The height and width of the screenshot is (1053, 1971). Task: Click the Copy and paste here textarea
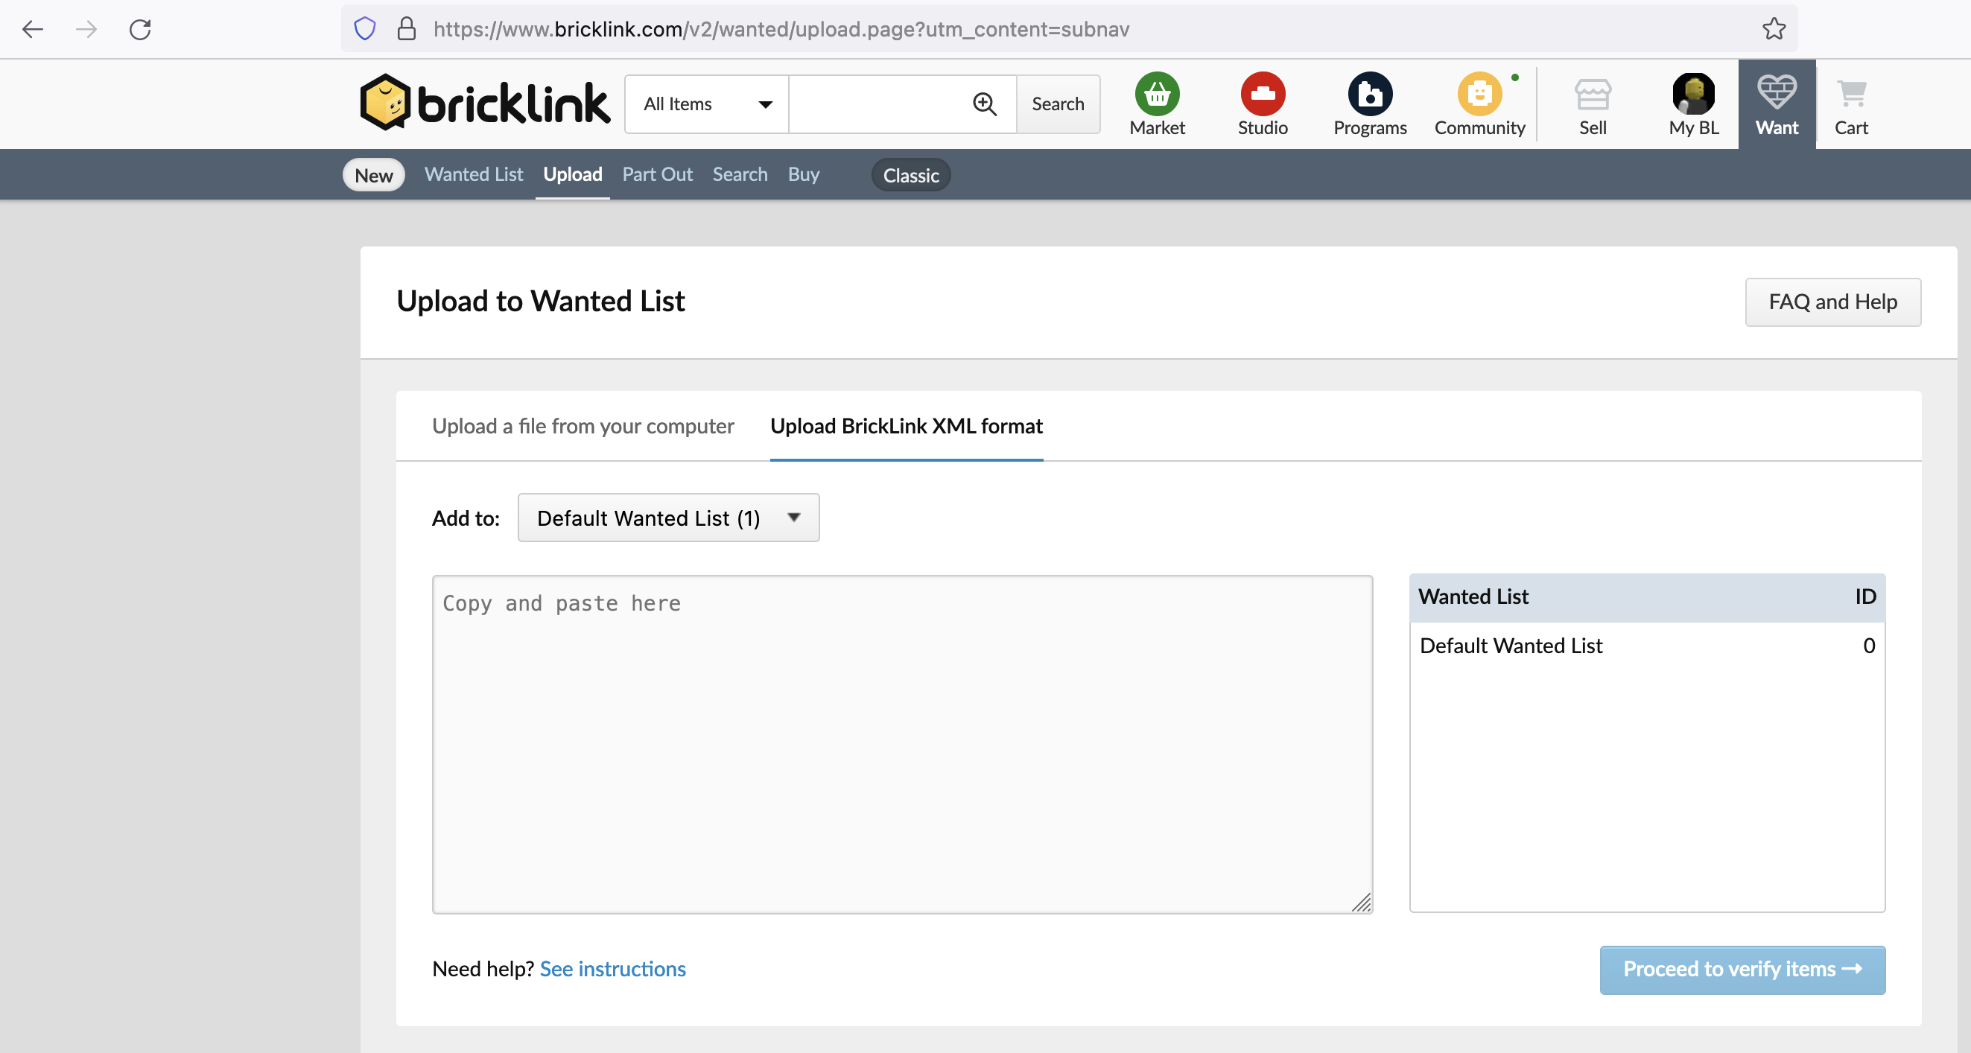(x=902, y=744)
